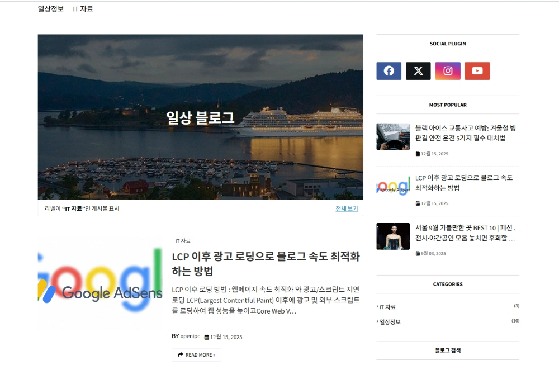Open the Instagram social plugin icon
This screenshot has height=365, width=559.
pos(448,71)
